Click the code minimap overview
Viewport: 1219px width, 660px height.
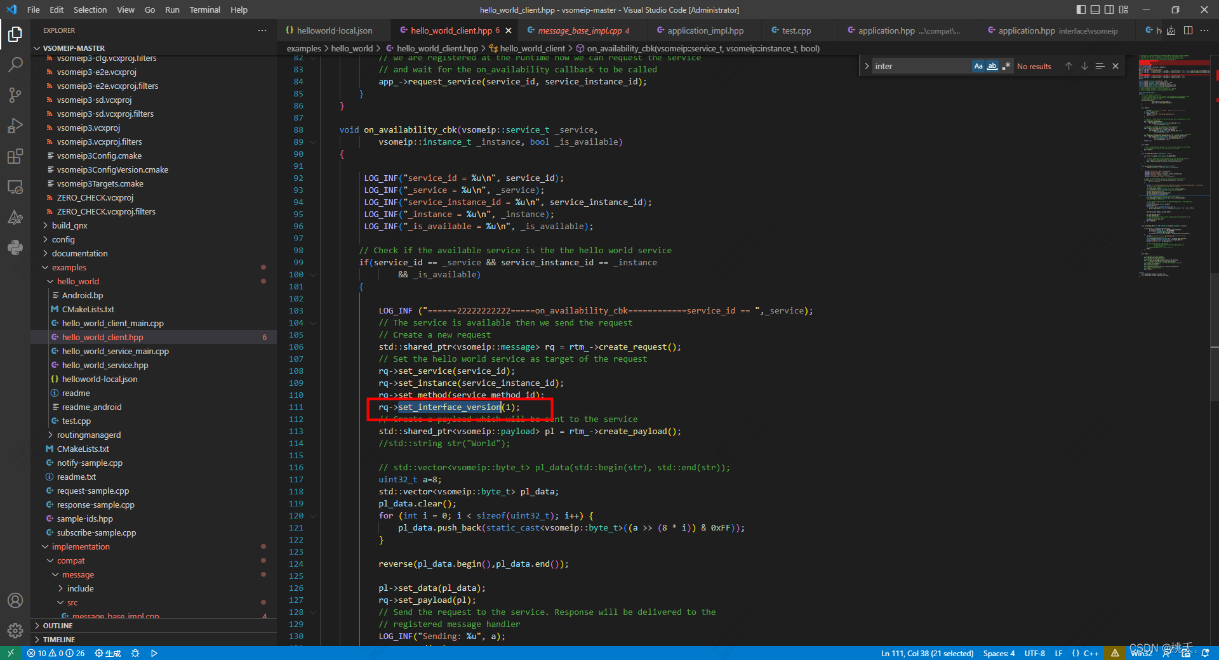1174,165
